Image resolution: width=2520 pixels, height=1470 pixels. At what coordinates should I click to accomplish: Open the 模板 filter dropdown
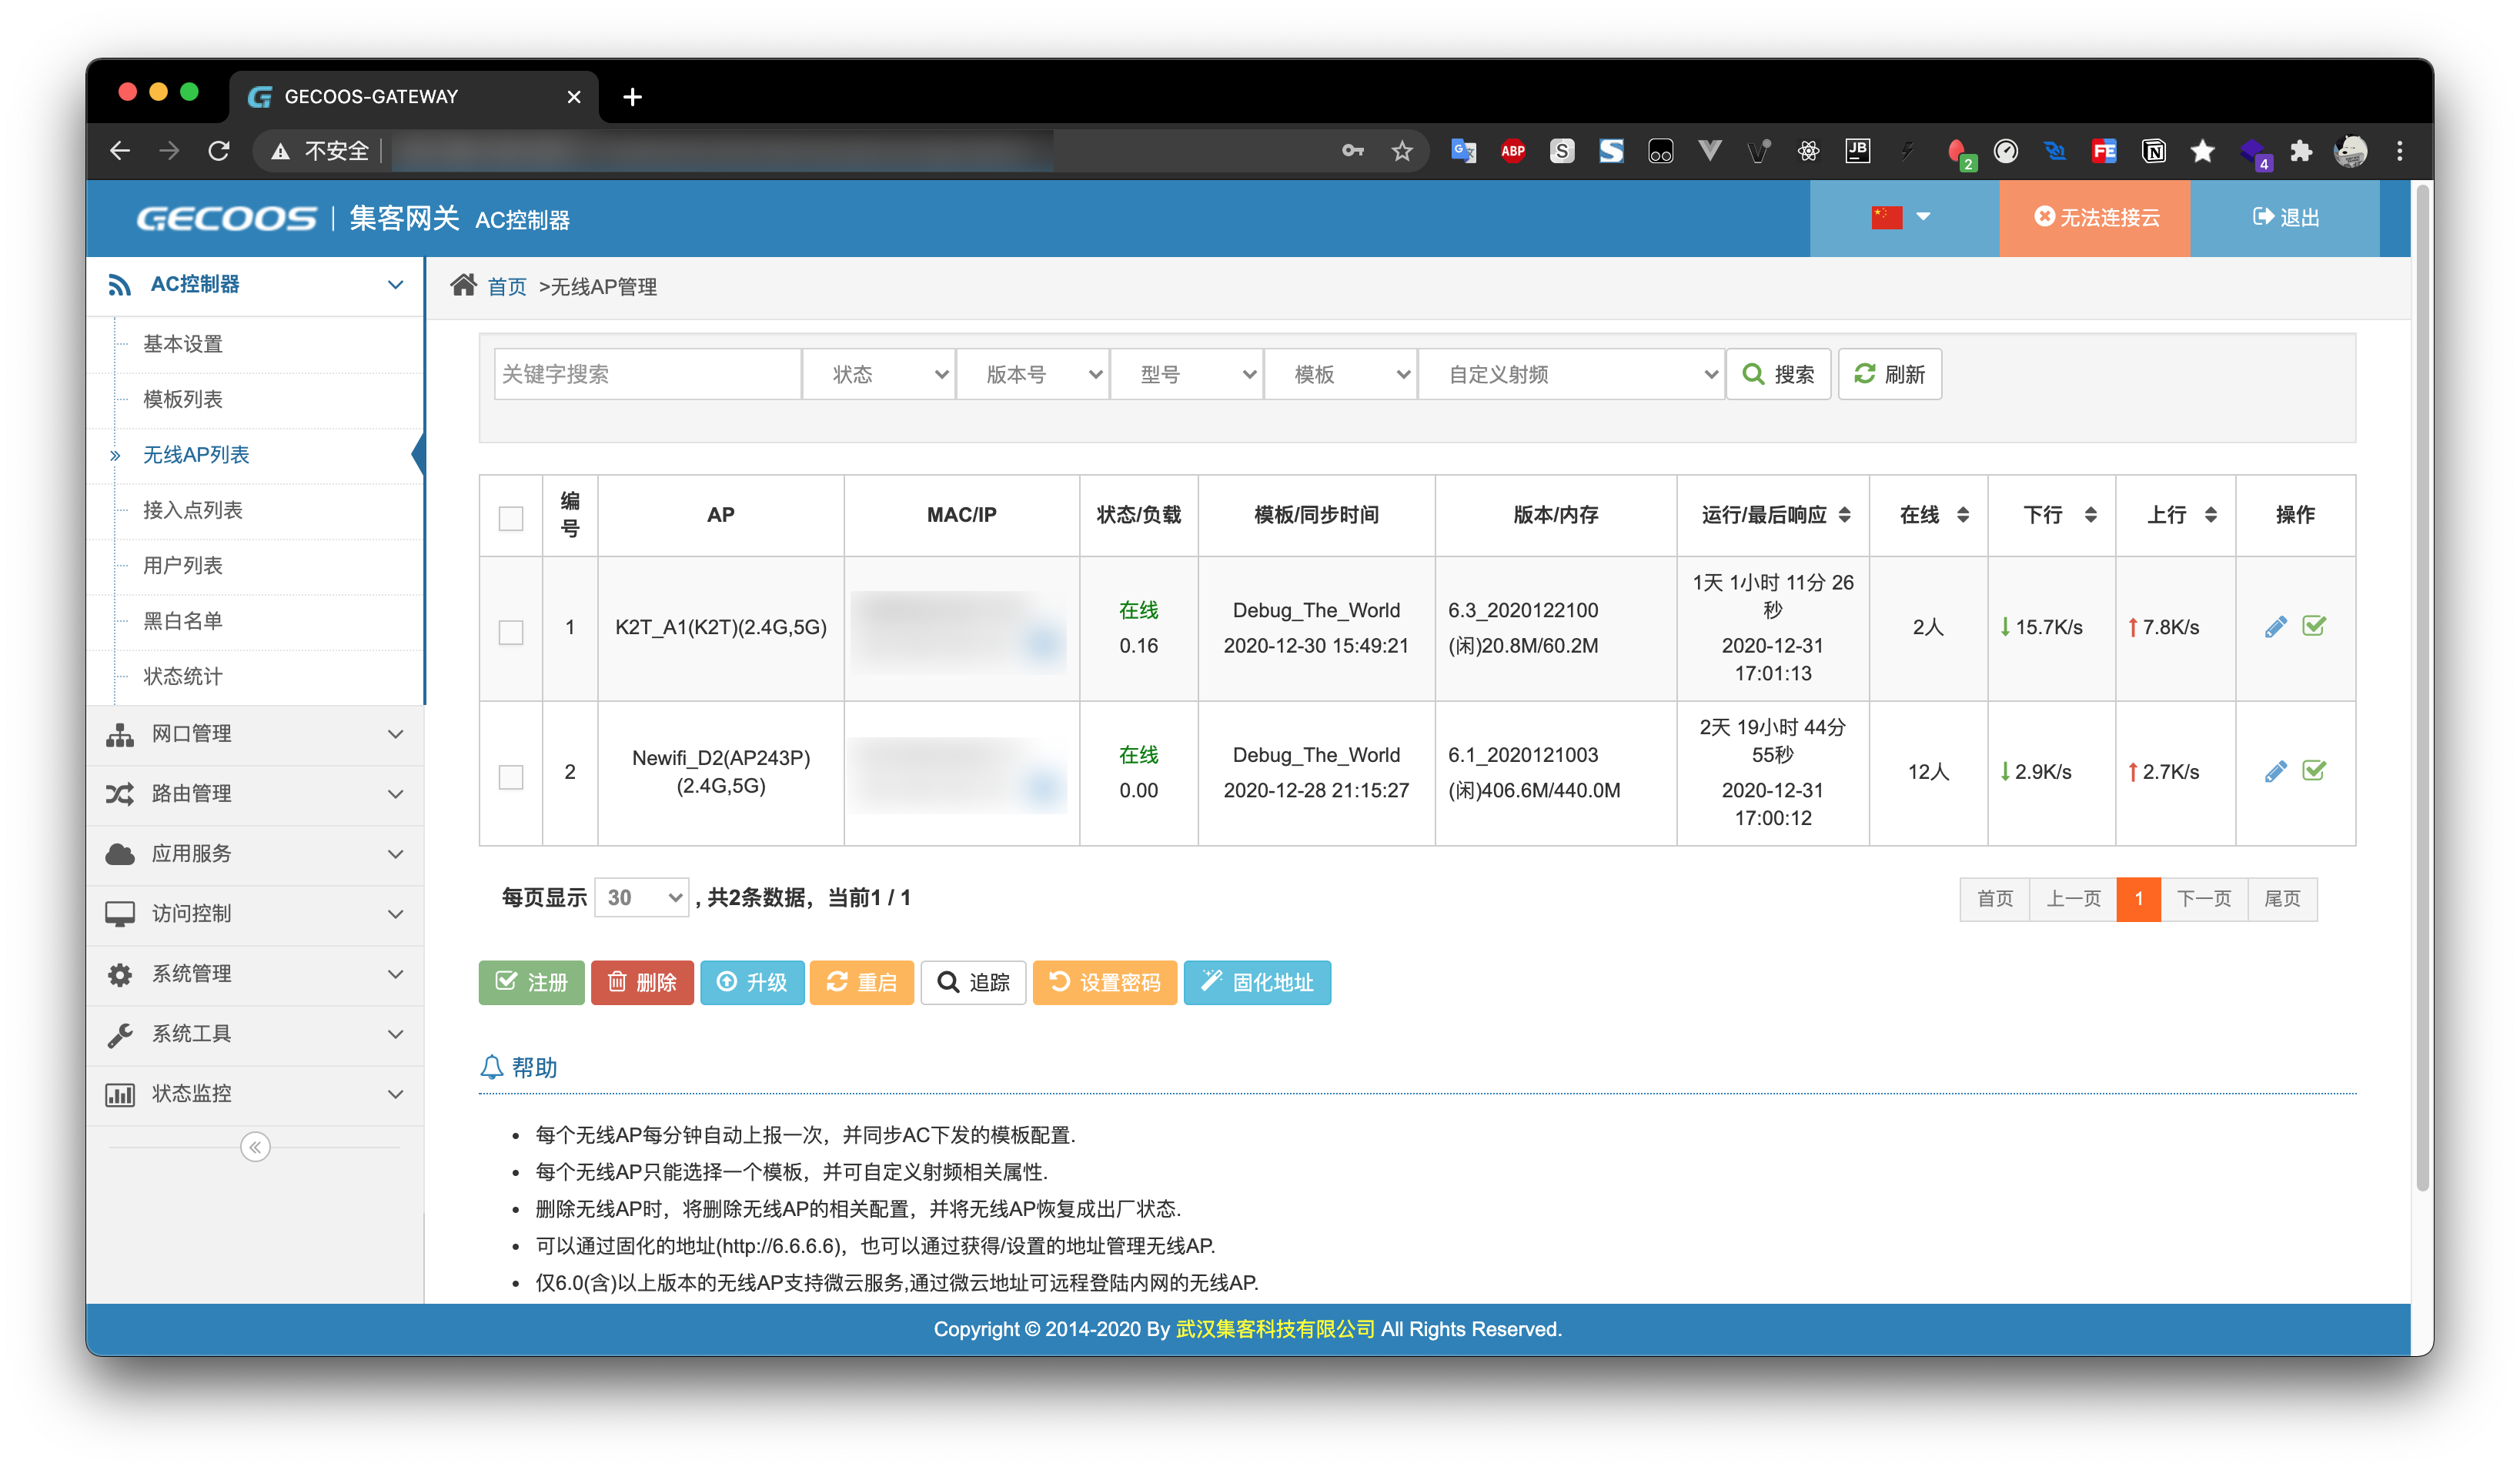point(1342,374)
